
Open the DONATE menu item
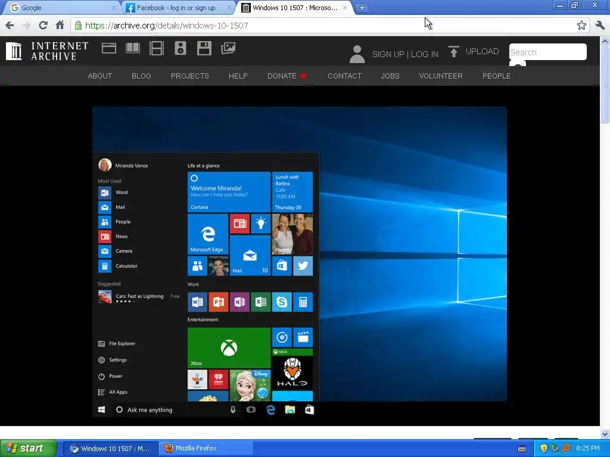pos(287,76)
